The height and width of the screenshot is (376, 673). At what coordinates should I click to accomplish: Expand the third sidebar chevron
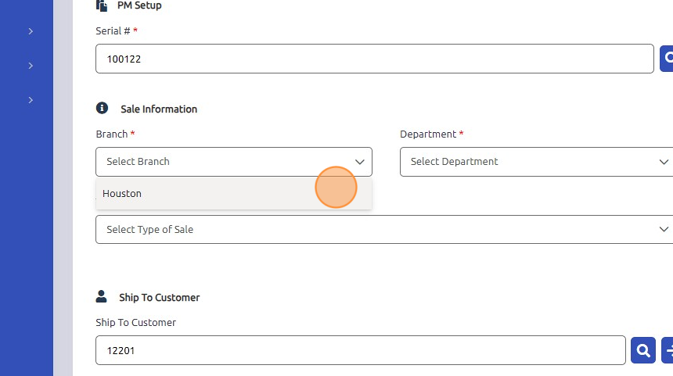31,100
